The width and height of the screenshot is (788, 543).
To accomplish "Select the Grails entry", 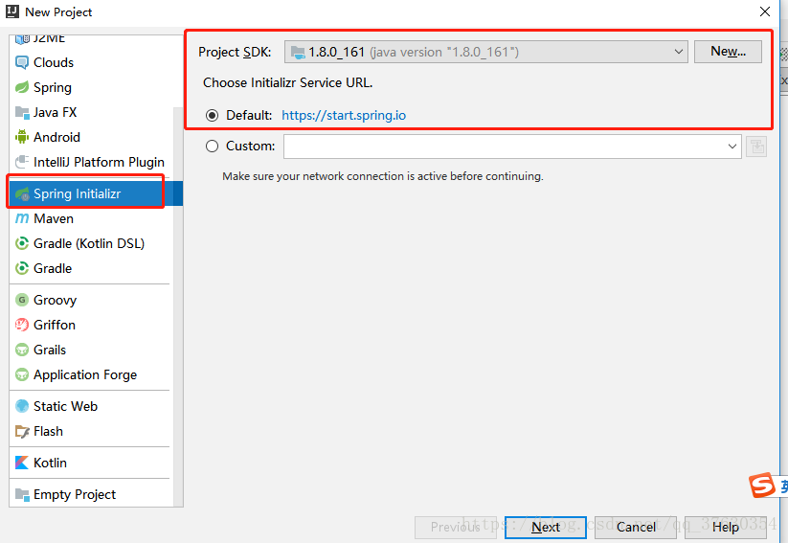I will click(x=91, y=350).
